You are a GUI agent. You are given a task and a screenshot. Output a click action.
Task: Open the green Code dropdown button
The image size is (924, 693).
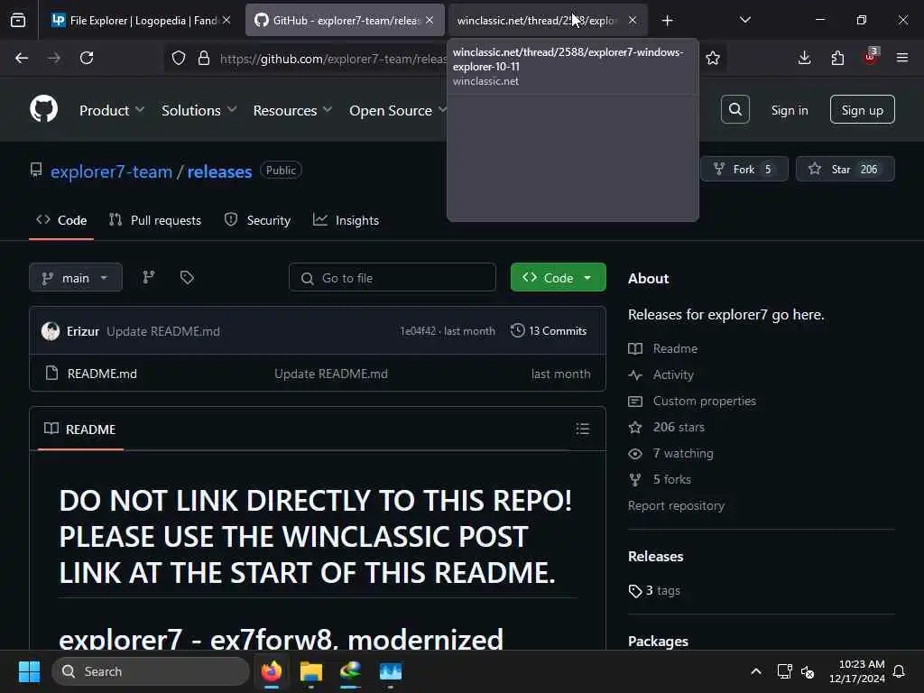coord(558,278)
